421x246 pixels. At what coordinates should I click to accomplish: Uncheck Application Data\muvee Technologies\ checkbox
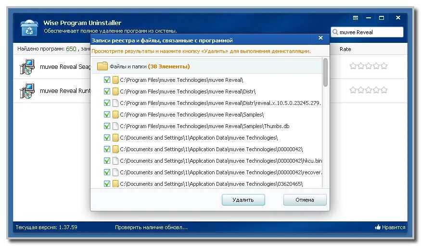pyautogui.click(x=107, y=138)
